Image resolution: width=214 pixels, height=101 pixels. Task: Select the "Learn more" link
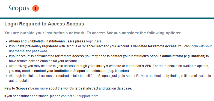pyautogui.click(x=39, y=88)
